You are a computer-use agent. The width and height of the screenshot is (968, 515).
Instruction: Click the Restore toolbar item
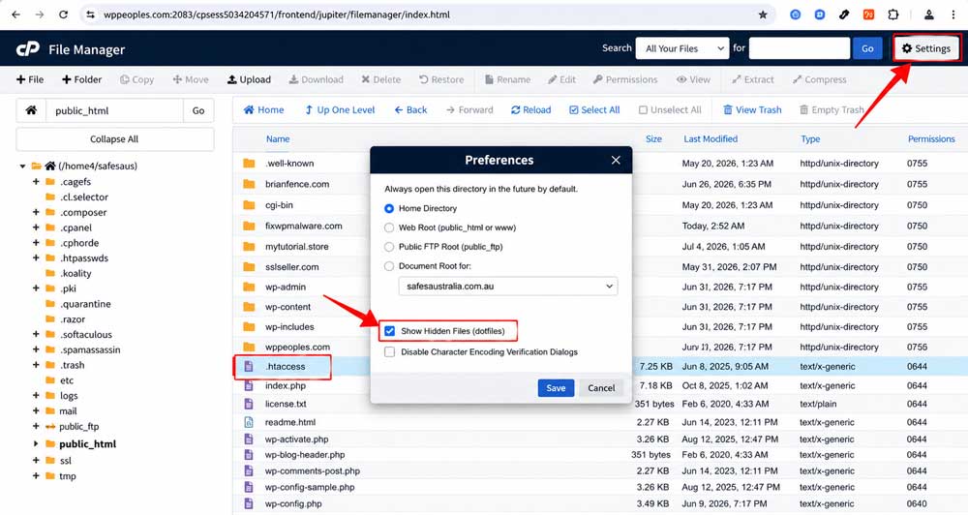point(441,79)
